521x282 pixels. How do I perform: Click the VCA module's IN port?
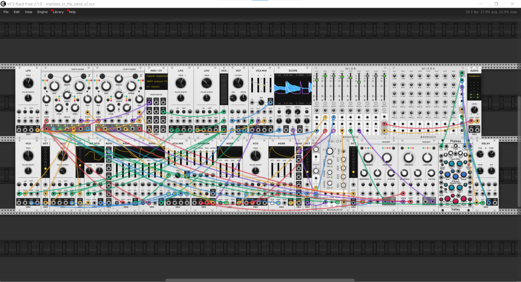coord(224,121)
